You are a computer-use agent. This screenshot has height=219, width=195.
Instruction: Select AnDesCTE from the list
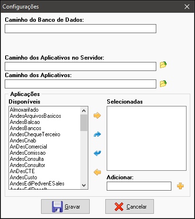click(22, 171)
